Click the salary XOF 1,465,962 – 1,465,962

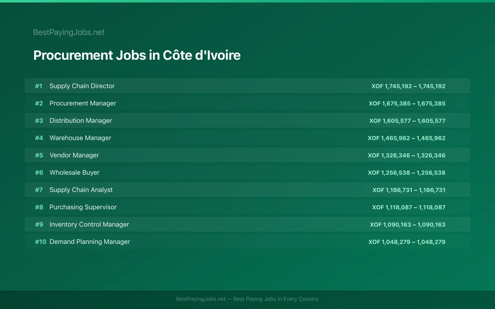point(407,138)
